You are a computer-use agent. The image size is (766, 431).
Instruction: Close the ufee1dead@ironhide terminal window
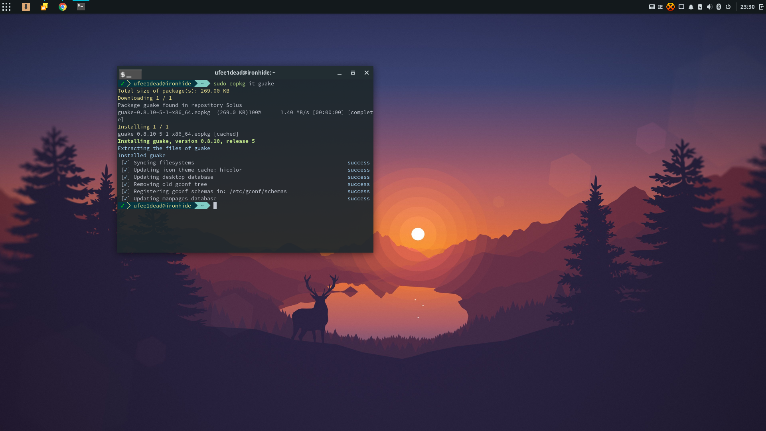(367, 73)
